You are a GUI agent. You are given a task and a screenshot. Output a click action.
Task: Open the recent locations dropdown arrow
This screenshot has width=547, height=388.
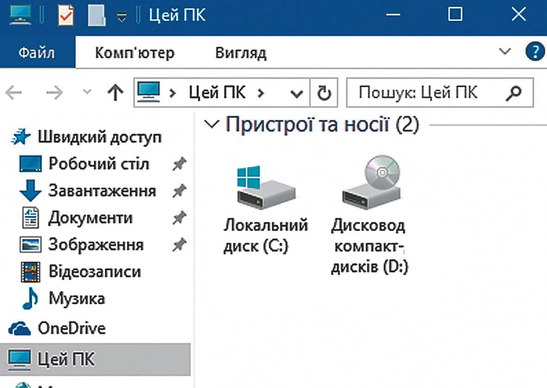point(87,93)
